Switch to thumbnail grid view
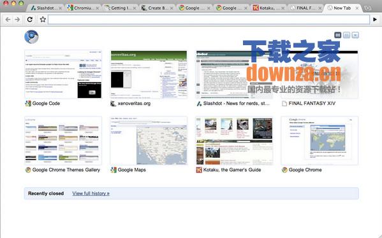 pos(337,35)
